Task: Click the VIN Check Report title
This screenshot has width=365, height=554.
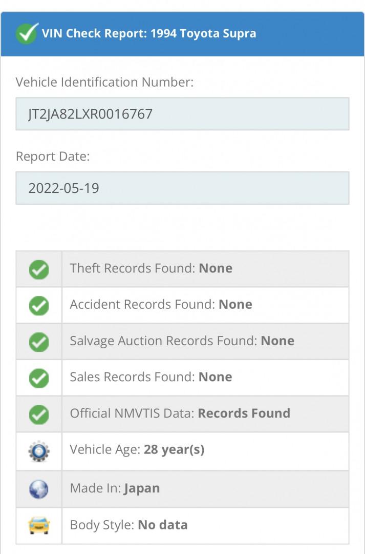Action: (x=149, y=33)
